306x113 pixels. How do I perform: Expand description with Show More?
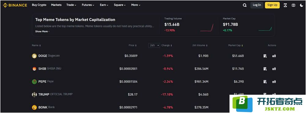(42, 31)
